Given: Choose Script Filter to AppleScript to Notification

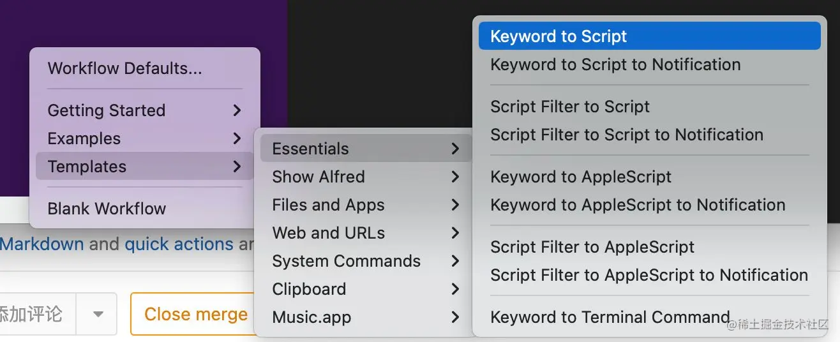Looking at the screenshot, I should pyautogui.click(x=649, y=275).
